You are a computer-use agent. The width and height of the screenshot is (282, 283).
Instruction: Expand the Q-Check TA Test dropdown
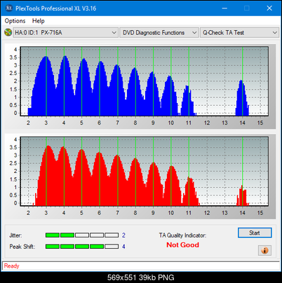coord(239,32)
